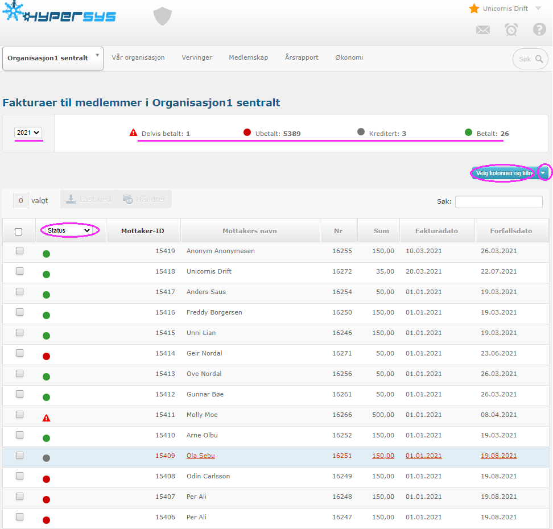Sort by Mottakers navn column header
The image size is (553, 529).
250,231
